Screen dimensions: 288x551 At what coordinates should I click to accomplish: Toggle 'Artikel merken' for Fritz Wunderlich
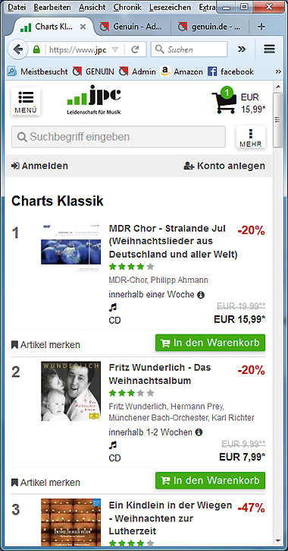point(45,483)
